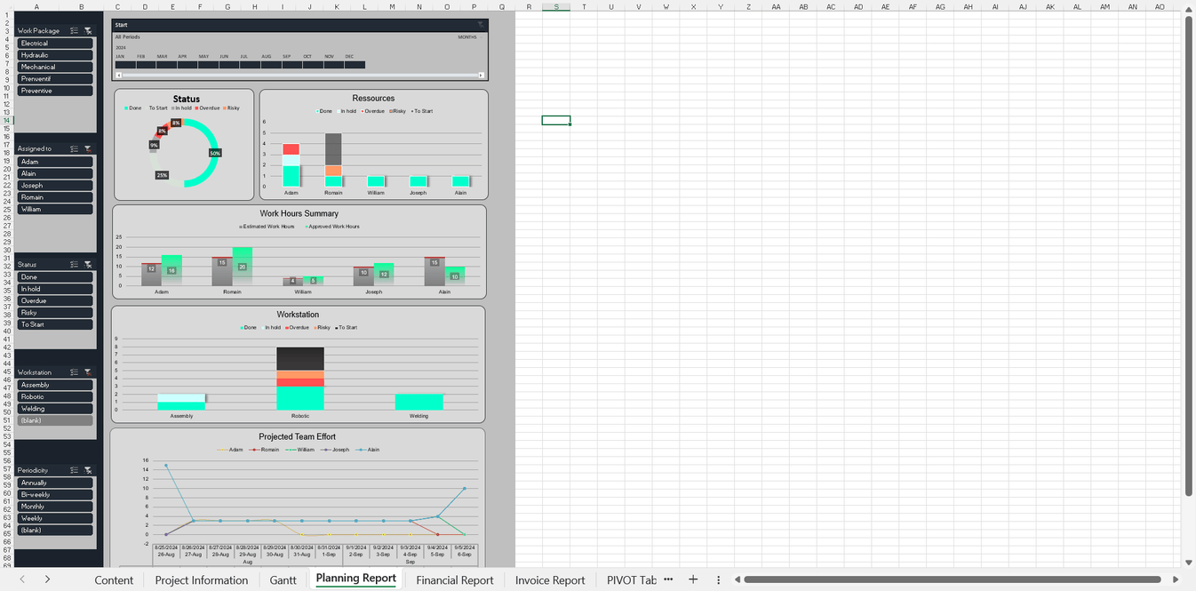
Task: Select September on the Start timeline slicer
Action: tap(286, 65)
